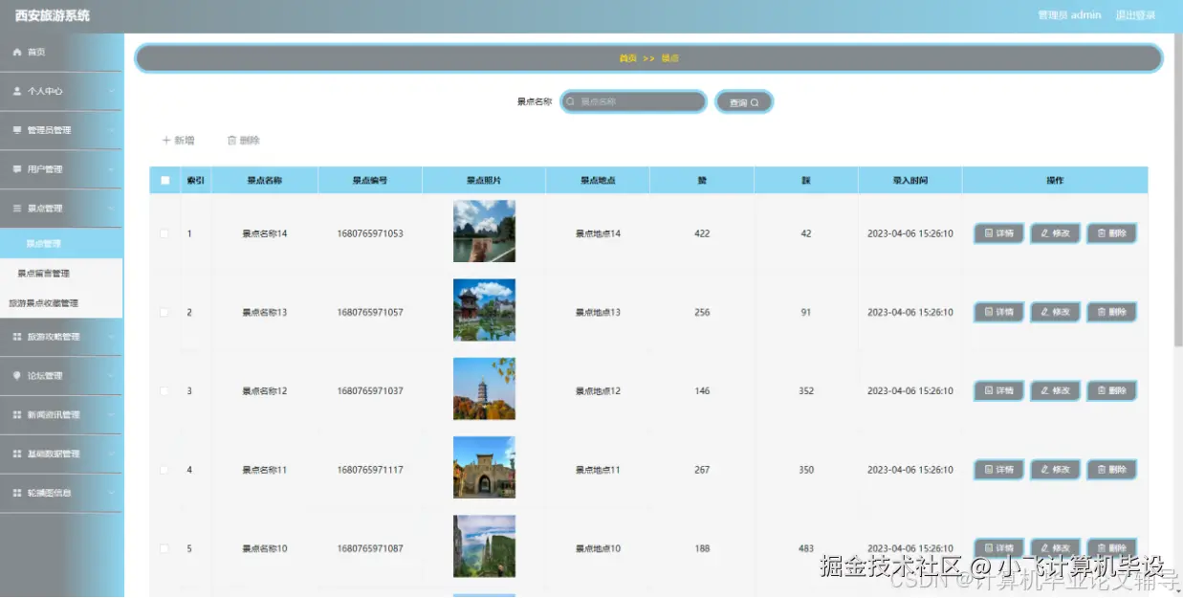Screen dimensions: 1183x598
Task: Click the 修改 button in row 景点名称10
Action: click(x=1055, y=548)
